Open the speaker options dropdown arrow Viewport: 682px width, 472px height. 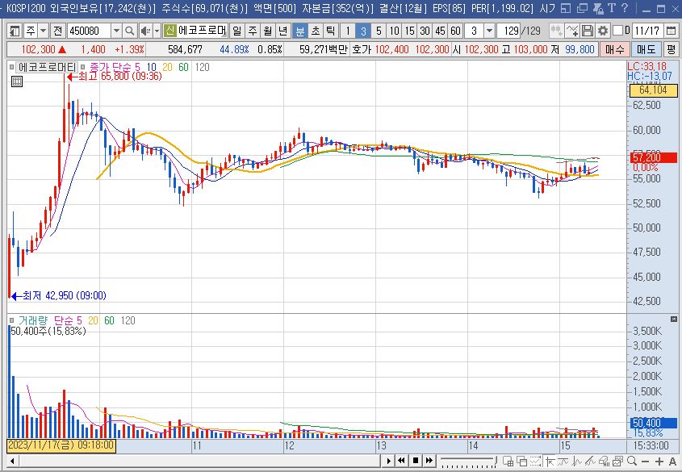click(x=157, y=31)
